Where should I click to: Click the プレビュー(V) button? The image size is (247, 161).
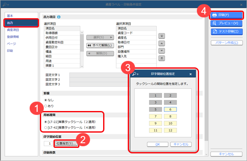coord(227,23)
